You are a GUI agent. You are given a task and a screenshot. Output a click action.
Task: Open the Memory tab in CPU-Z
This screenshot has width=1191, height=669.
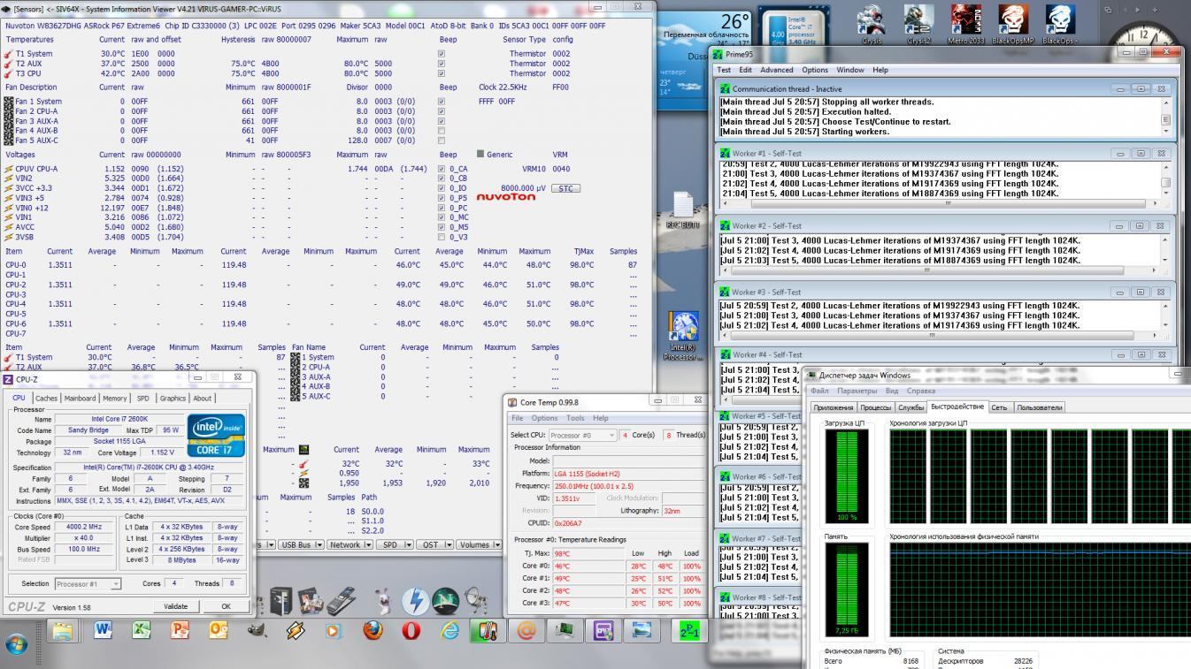pos(115,398)
